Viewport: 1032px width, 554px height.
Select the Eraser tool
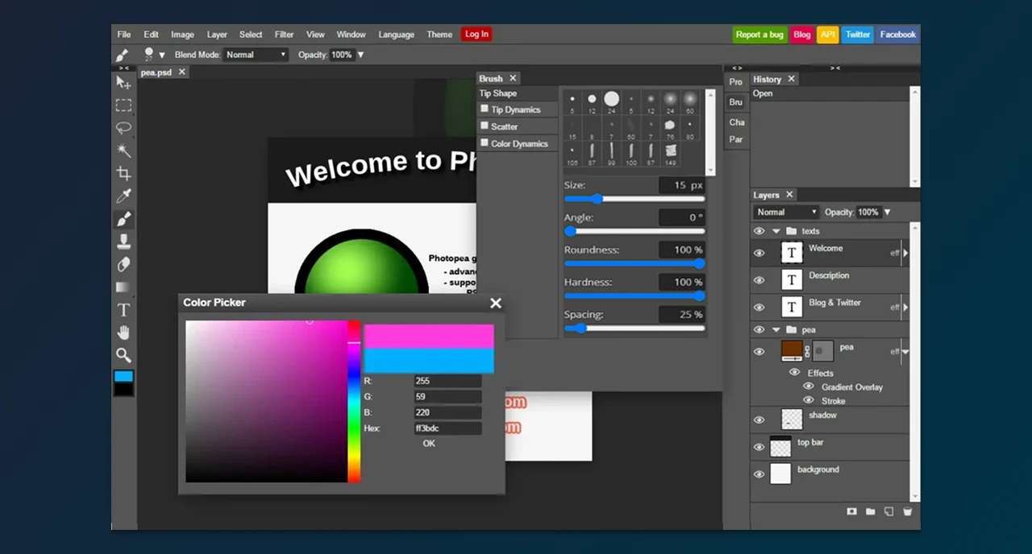(123, 264)
